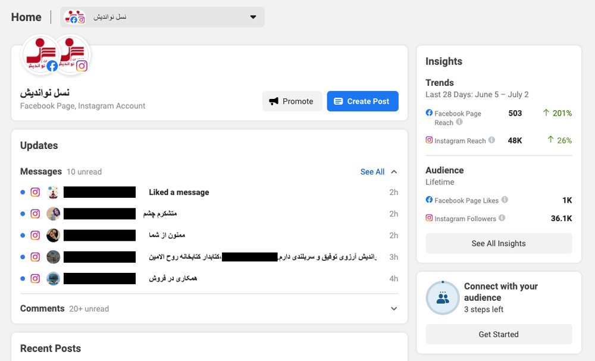This screenshot has width=595, height=361.
Task: Open the 3h-old message about کتابخانه روح الامین
Action: tap(209, 257)
